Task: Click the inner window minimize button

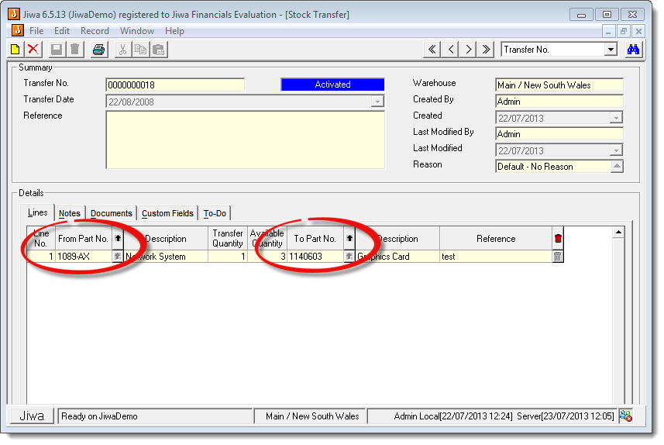Action: click(x=608, y=31)
